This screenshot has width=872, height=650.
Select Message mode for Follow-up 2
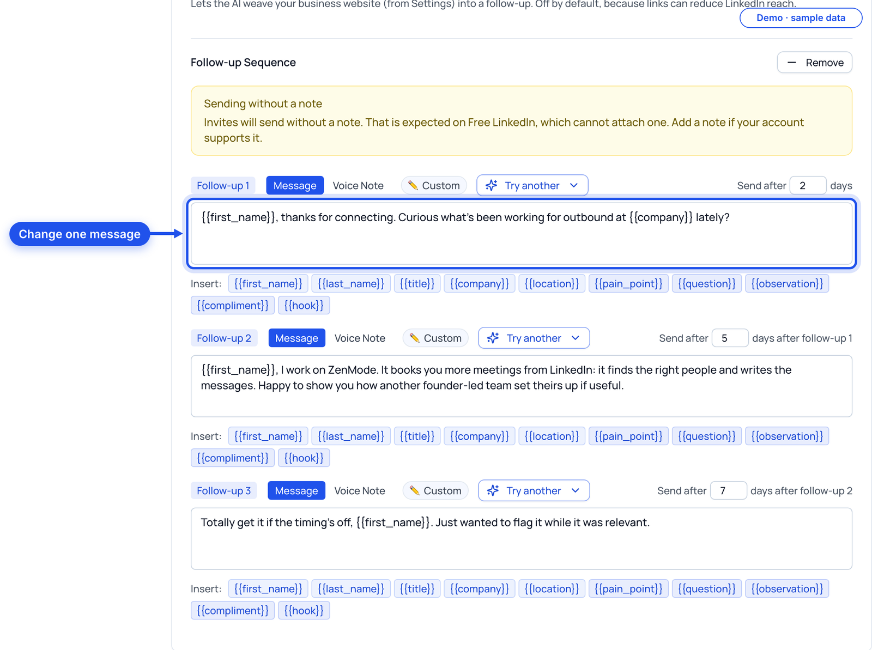(296, 338)
